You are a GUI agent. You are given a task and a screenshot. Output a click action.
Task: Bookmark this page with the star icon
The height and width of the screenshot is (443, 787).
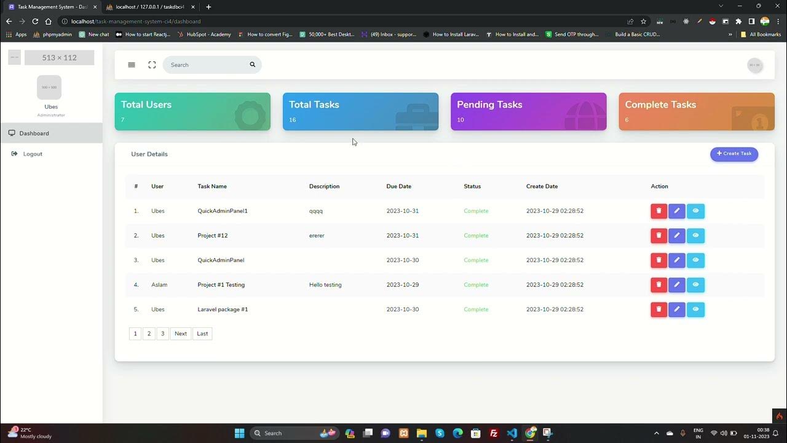pos(644,21)
